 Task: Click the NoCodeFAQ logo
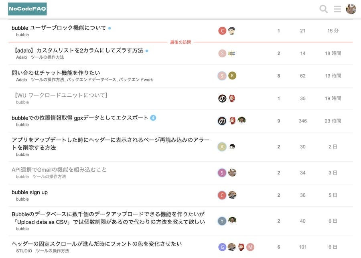point(27,9)
